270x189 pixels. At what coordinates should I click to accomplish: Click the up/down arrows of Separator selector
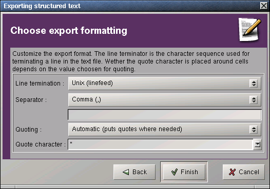point(254,100)
